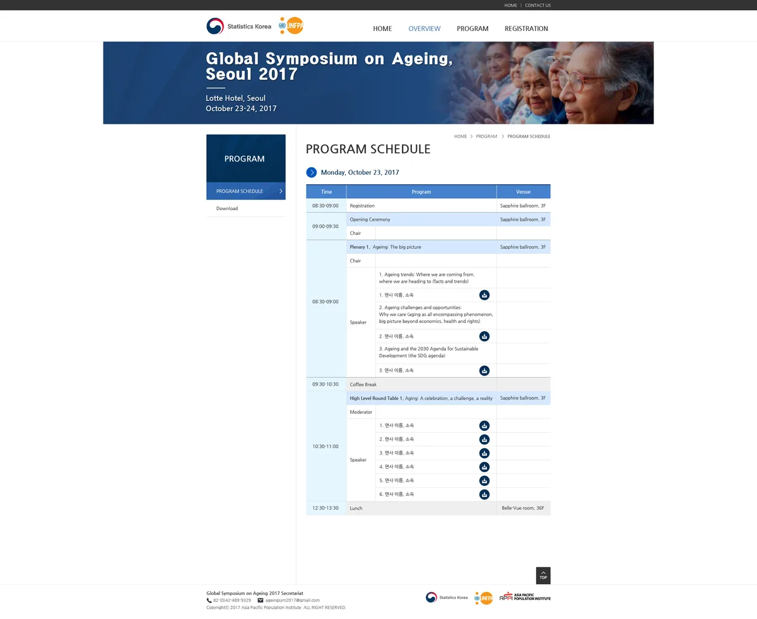The width and height of the screenshot is (757, 619).
Task: Click the chevron next to PROGRAM SCHEDULE
Action: pos(281,191)
